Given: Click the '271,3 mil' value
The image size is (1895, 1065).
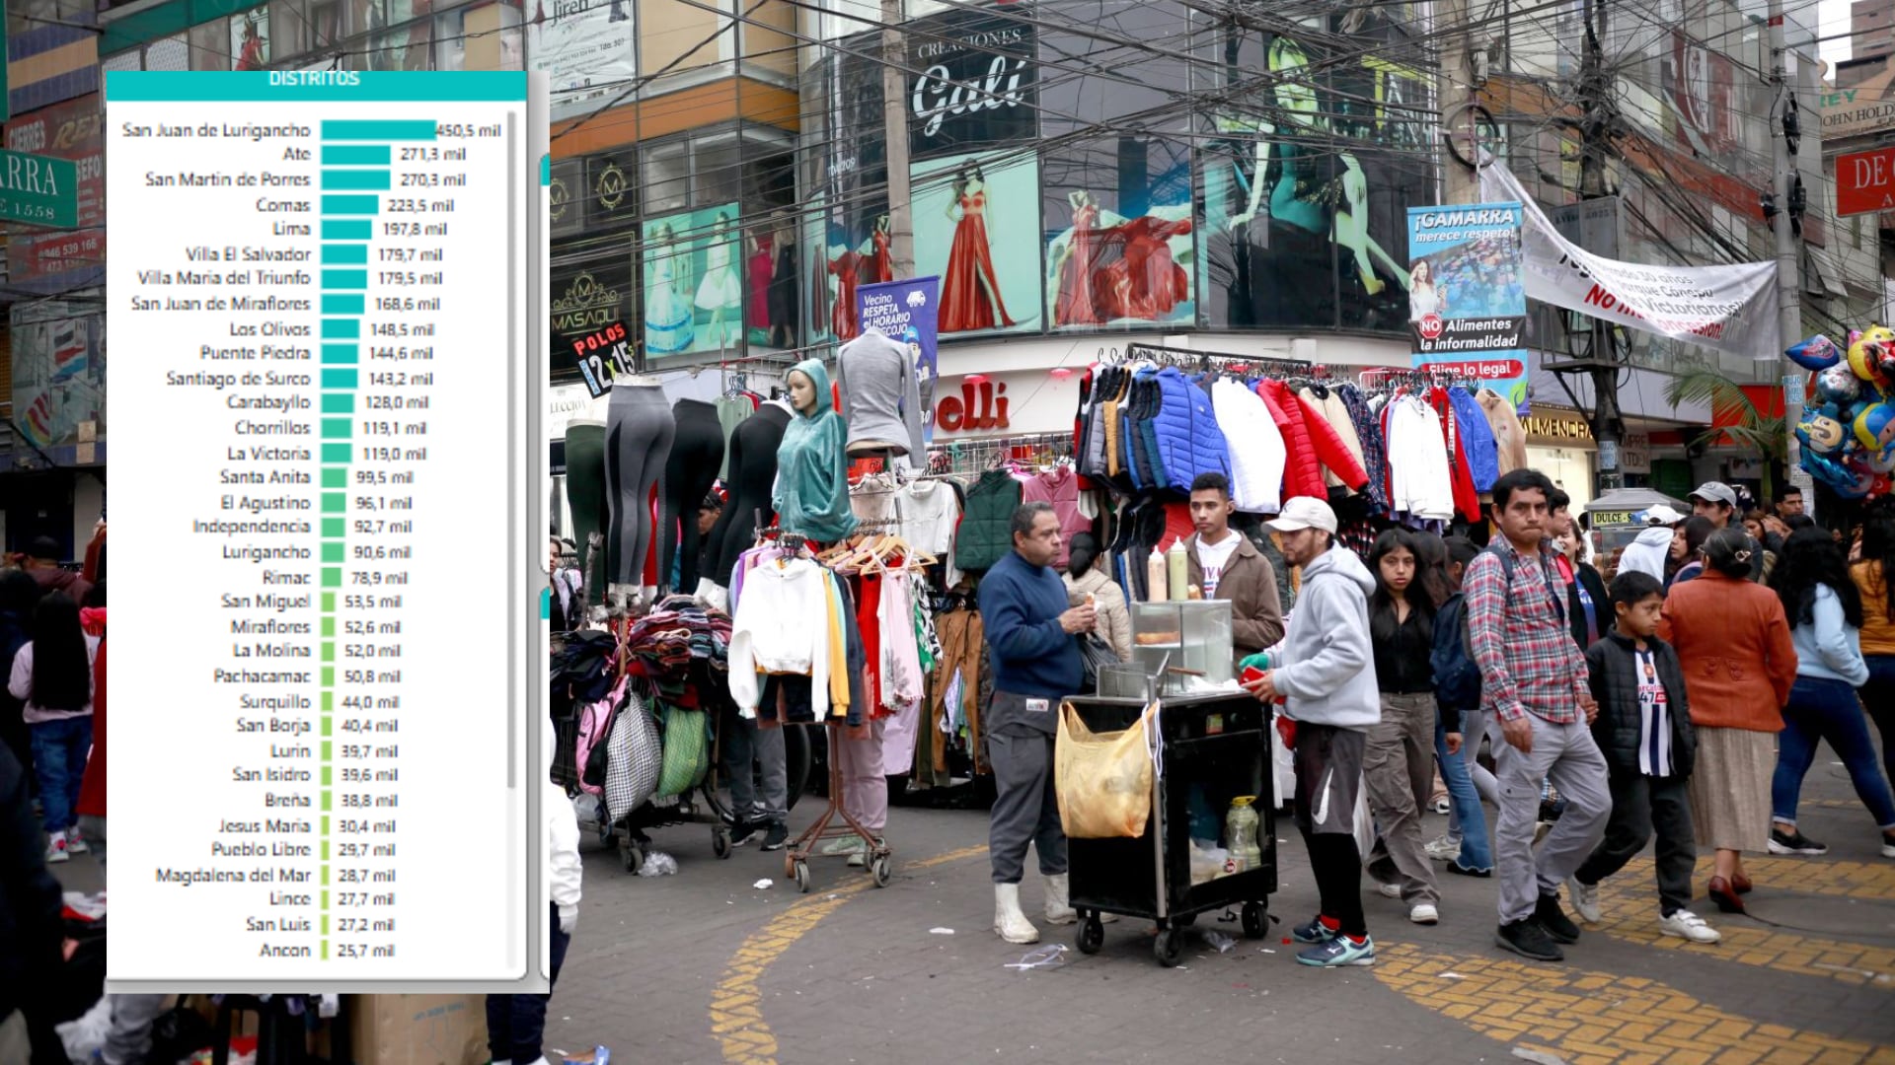Looking at the screenshot, I should pyautogui.click(x=433, y=155).
